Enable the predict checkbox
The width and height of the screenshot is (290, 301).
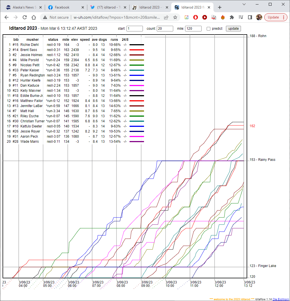pyautogui.click(x=209, y=29)
